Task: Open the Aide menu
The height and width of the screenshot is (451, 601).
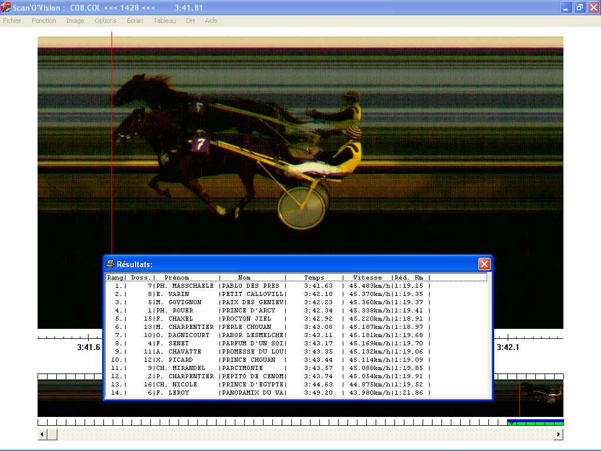Action: coord(211,21)
